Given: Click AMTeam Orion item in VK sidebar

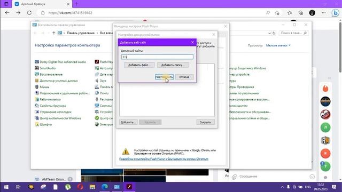Looking at the screenshot, I should point(53,179).
